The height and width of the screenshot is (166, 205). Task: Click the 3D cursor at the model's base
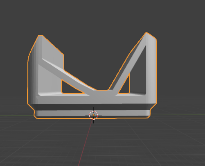coord(94,115)
